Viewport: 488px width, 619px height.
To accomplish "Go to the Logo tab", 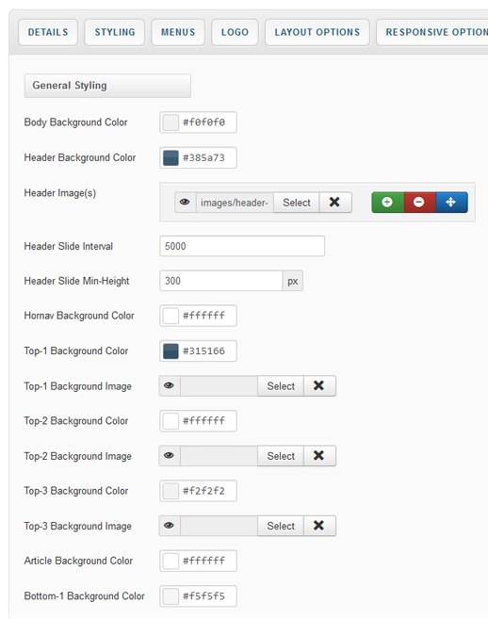I will tap(235, 32).
